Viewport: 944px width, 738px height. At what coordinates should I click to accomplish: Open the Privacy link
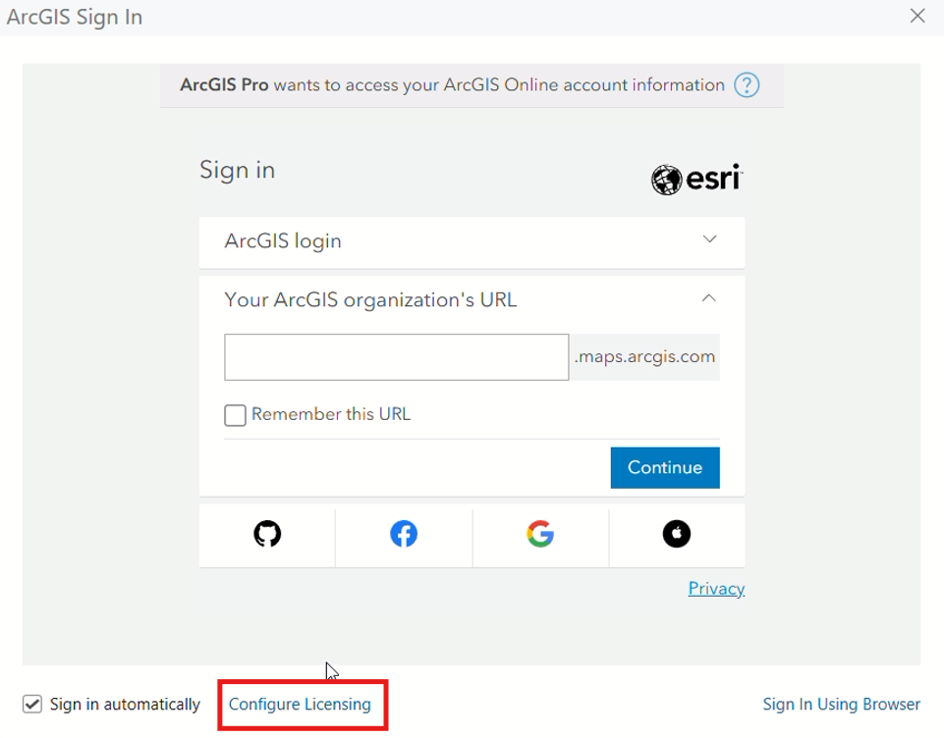coord(716,588)
